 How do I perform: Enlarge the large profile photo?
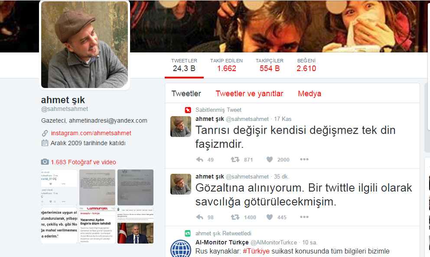tap(85, 45)
